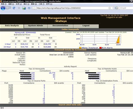Open honeypot host ending in .45

point(27,77)
